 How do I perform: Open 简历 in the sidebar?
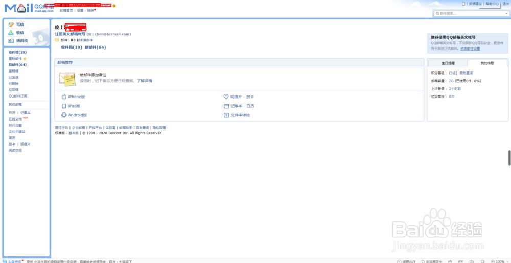12,138
